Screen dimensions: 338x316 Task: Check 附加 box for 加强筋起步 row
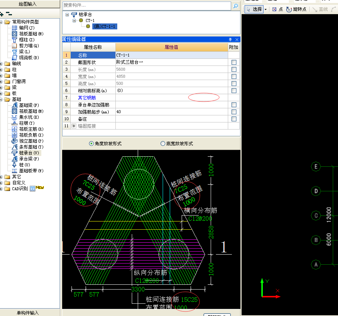pos(234,112)
